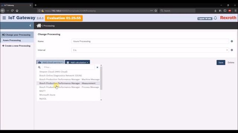Open the browser library icon
This screenshot has width=238, height=133.
coord(220,11)
